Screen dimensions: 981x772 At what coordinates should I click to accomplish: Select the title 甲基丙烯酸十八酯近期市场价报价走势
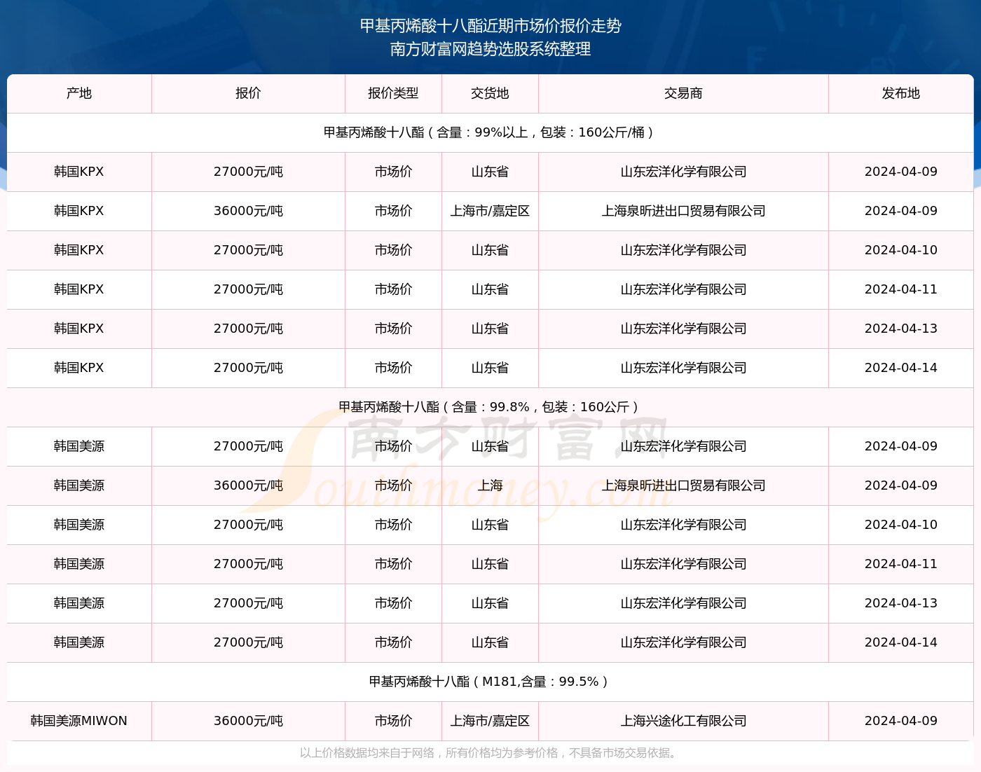coord(490,26)
